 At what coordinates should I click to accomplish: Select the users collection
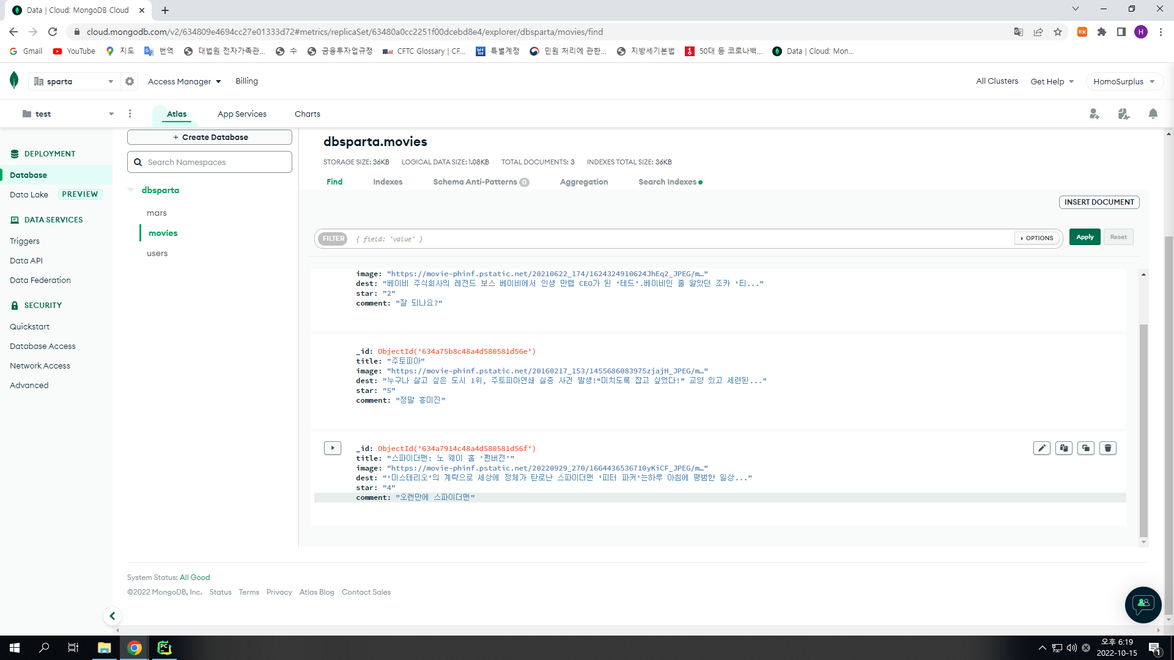[157, 253]
